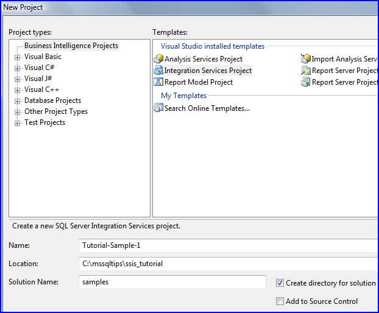Screen dimensions: 379x313
Task: Select Test Projects entry
Action: pyautogui.click(x=44, y=122)
